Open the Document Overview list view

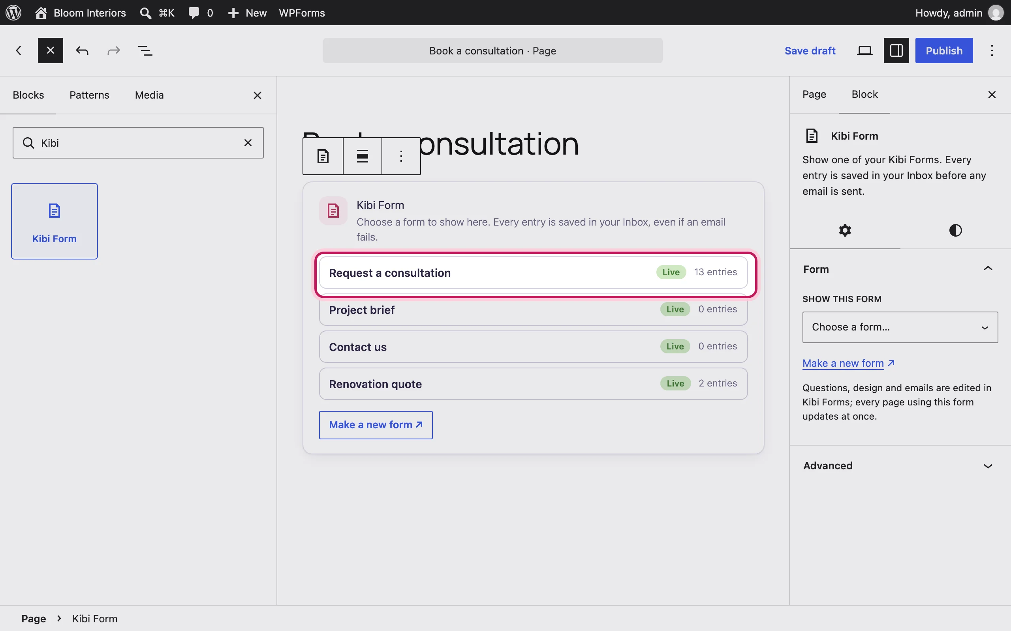point(145,50)
